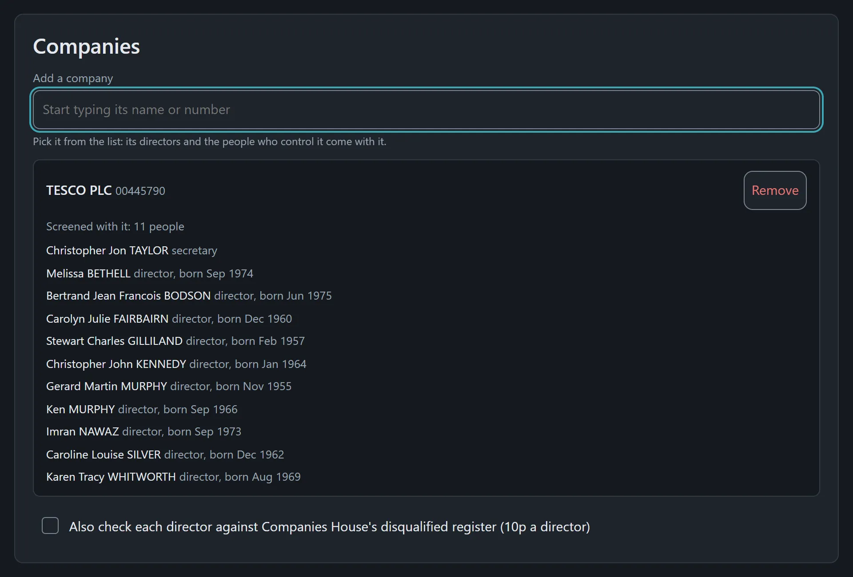Select Ken MURPHY director entry

pos(142,409)
